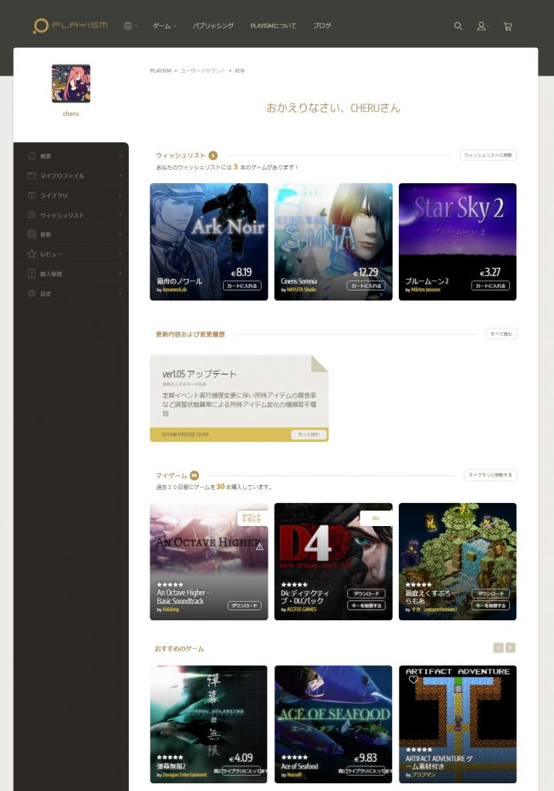The image size is (554, 791).
Task: Click the gear icon beside 設定
Action: (32, 293)
